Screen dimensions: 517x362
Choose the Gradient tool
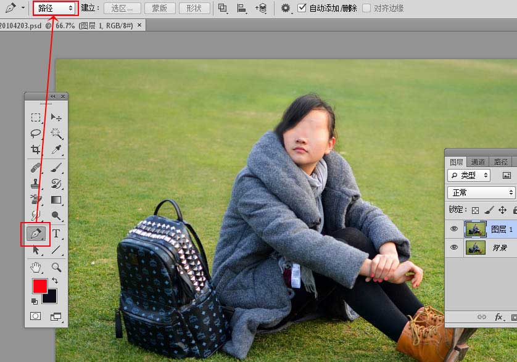(x=56, y=200)
